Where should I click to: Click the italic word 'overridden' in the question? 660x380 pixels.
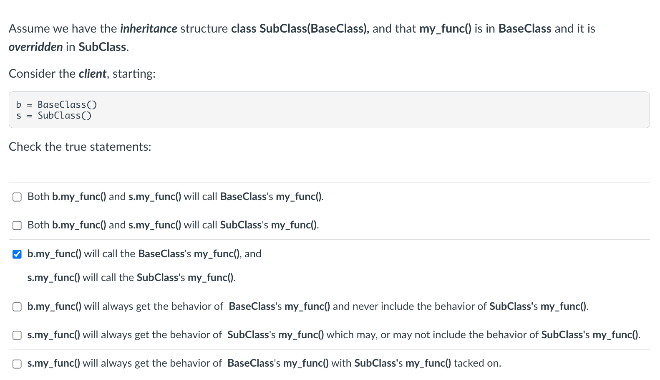[36, 47]
